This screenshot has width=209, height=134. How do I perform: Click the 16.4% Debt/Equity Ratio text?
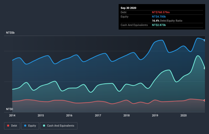tap(167, 21)
